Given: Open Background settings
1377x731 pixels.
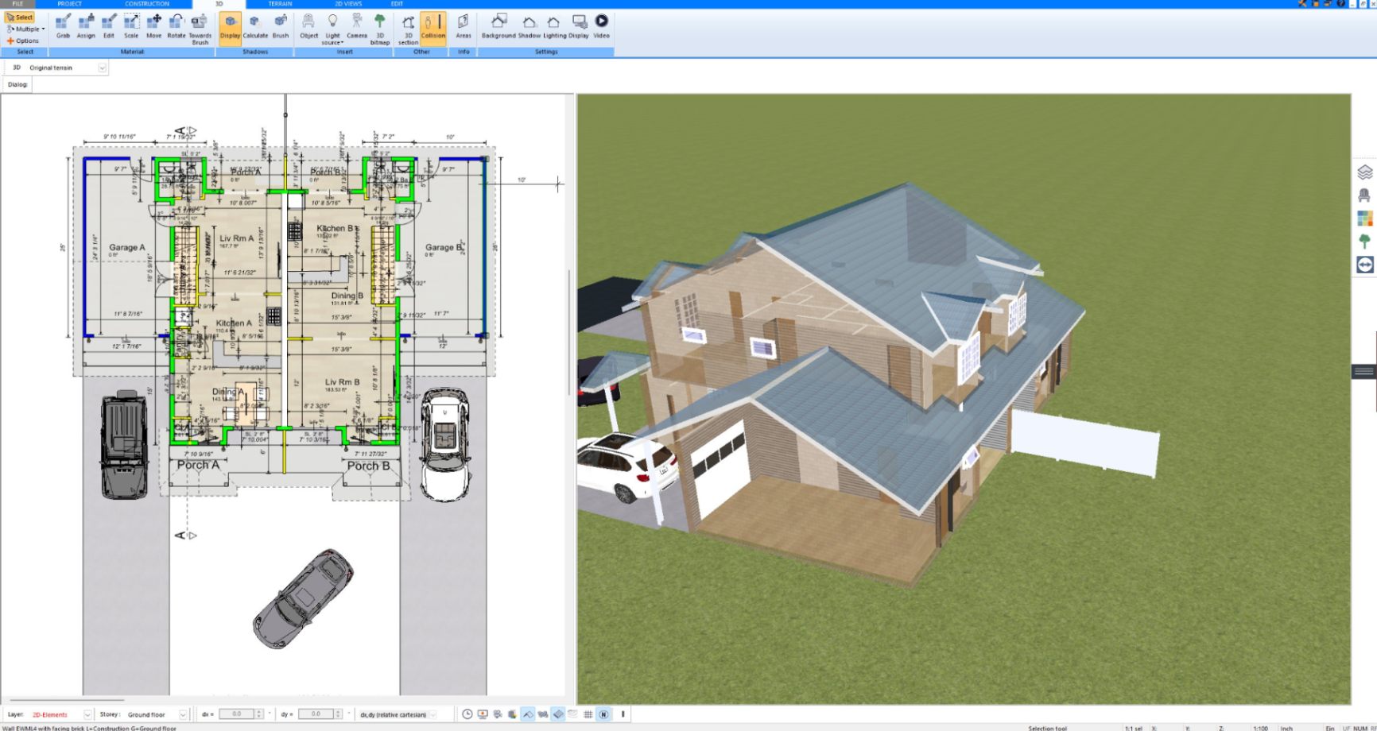Looking at the screenshot, I should (x=498, y=26).
